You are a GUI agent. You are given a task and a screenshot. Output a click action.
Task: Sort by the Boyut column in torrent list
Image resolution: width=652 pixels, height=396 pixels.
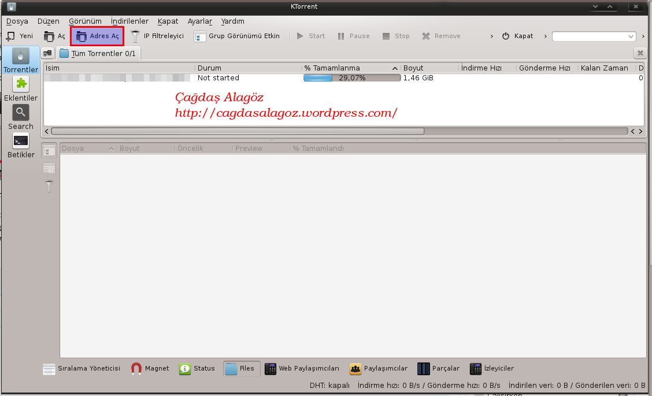(429, 68)
